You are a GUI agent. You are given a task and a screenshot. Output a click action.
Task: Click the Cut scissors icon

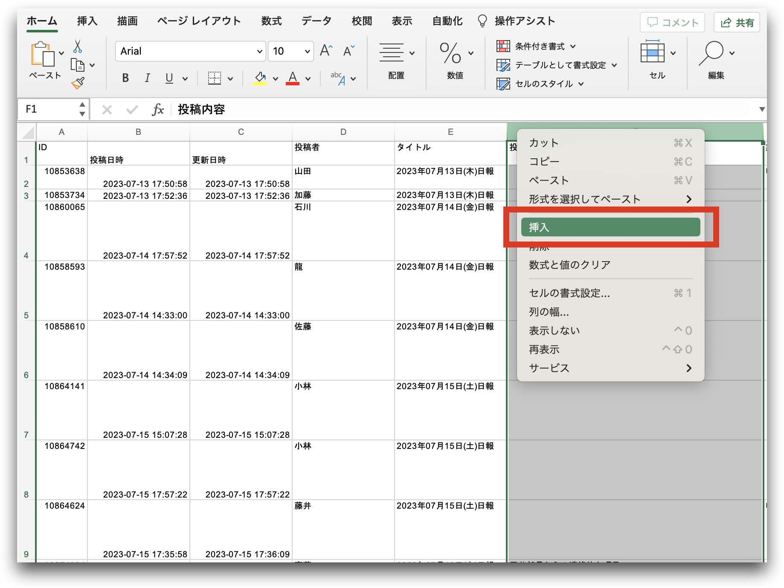pyautogui.click(x=78, y=46)
